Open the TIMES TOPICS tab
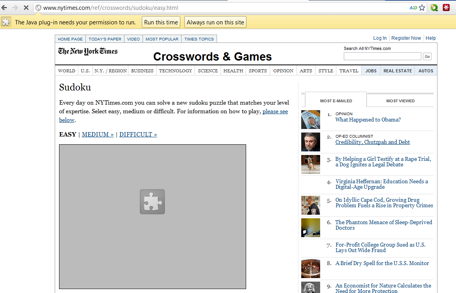Screen dimensions: 456x293 199,39
